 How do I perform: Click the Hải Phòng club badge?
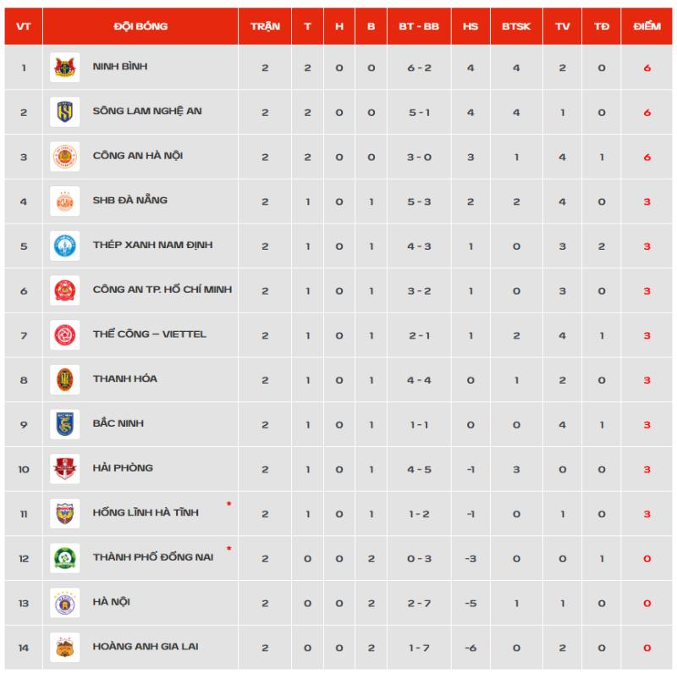65,469
